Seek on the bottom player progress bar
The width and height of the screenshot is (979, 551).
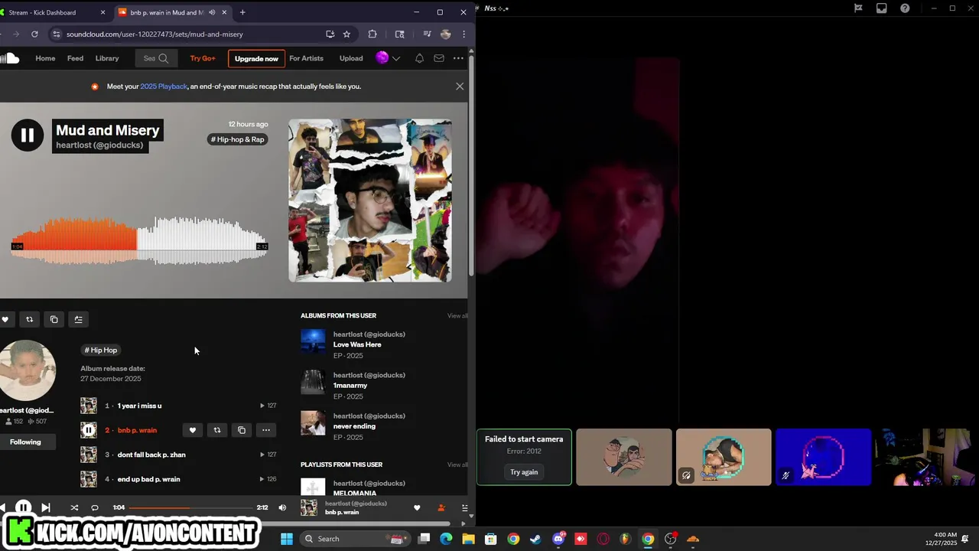click(x=190, y=507)
